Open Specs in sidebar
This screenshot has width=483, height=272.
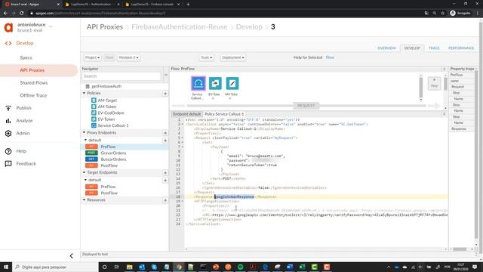click(x=26, y=57)
